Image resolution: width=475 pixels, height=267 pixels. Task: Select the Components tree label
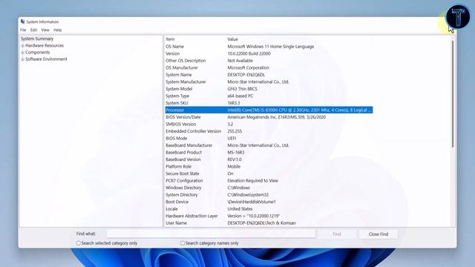pos(38,53)
